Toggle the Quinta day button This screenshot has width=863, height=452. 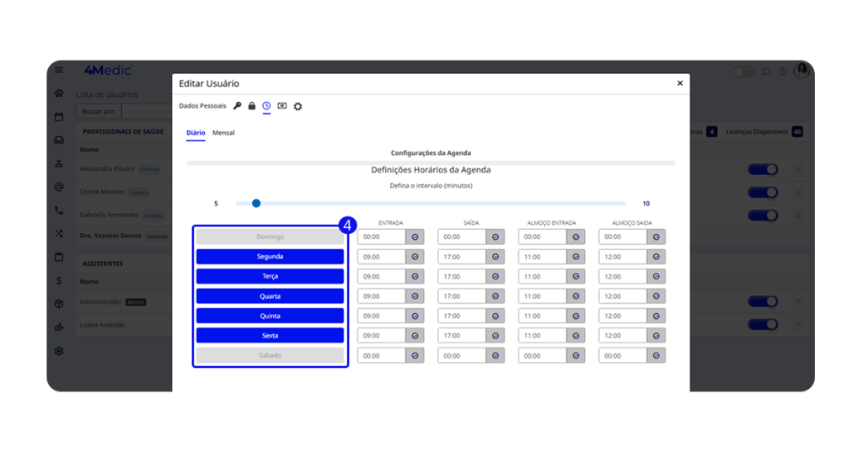click(270, 316)
